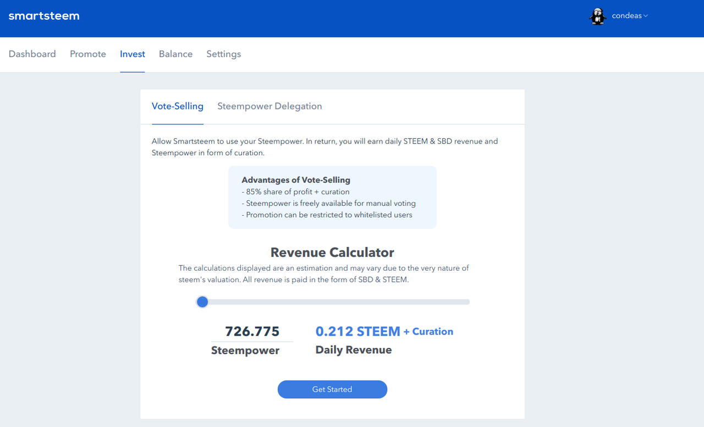
Task: Open the condeas user avatar
Action: tap(598, 16)
